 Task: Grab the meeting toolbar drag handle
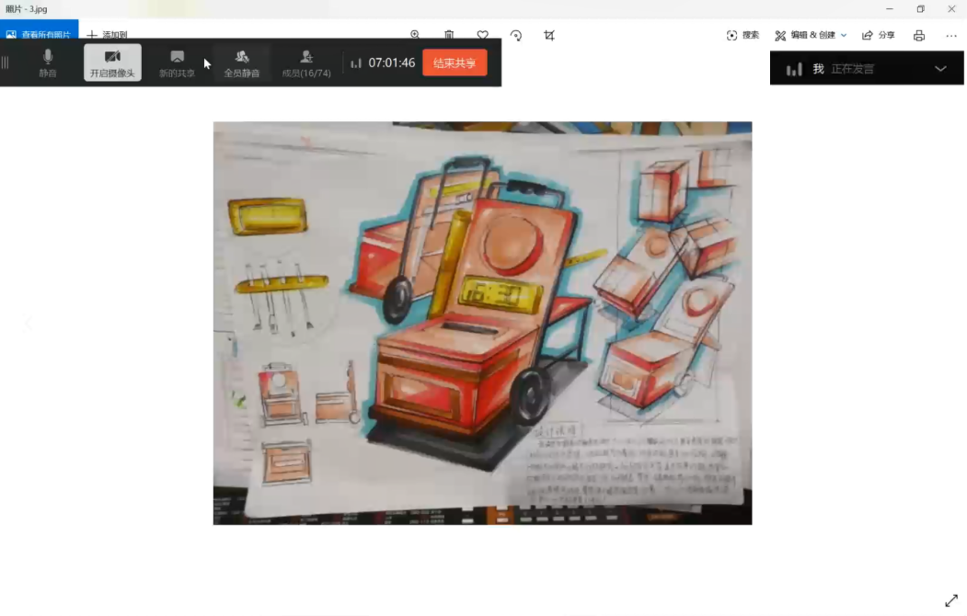[x=6, y=63]
